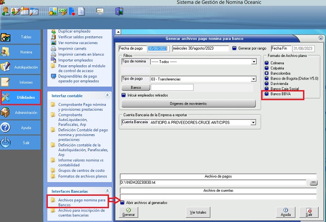
Task: Click the Ver totales button
Action: (198, 212)
